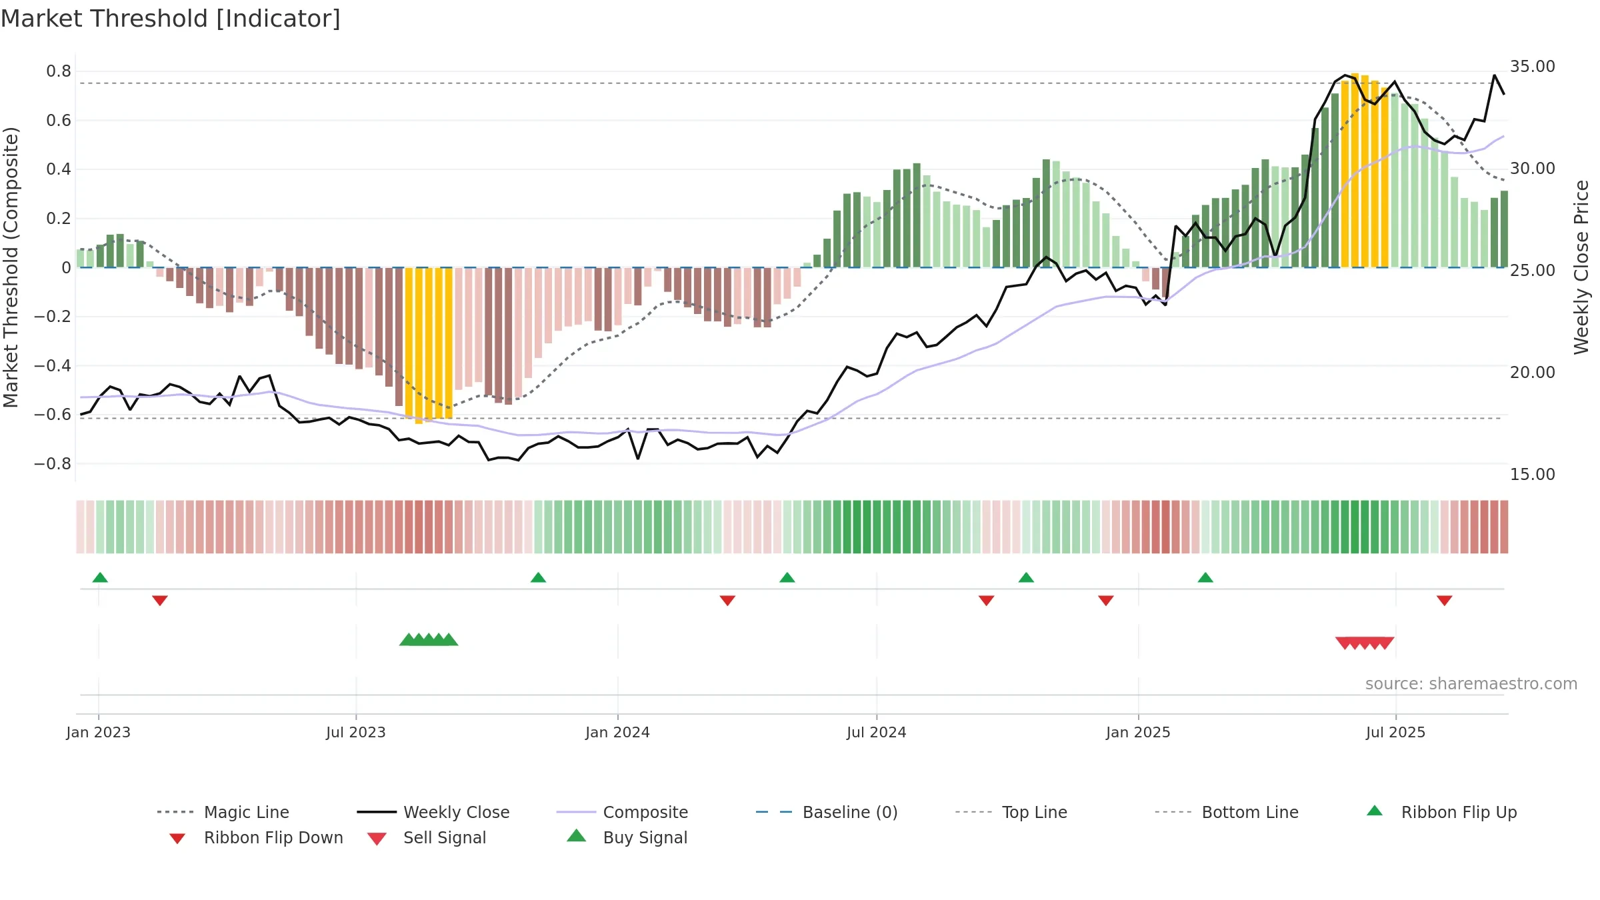Toggle the Top Line legend entry
This screenshot has width=1600, height=900.
1011,812
